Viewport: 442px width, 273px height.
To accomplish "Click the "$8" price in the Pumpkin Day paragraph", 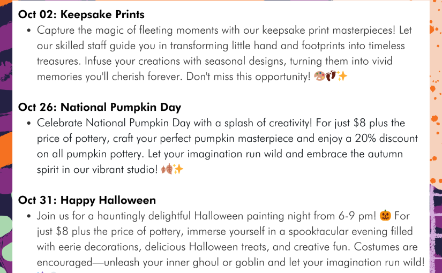I will click(x=359, y=123).
